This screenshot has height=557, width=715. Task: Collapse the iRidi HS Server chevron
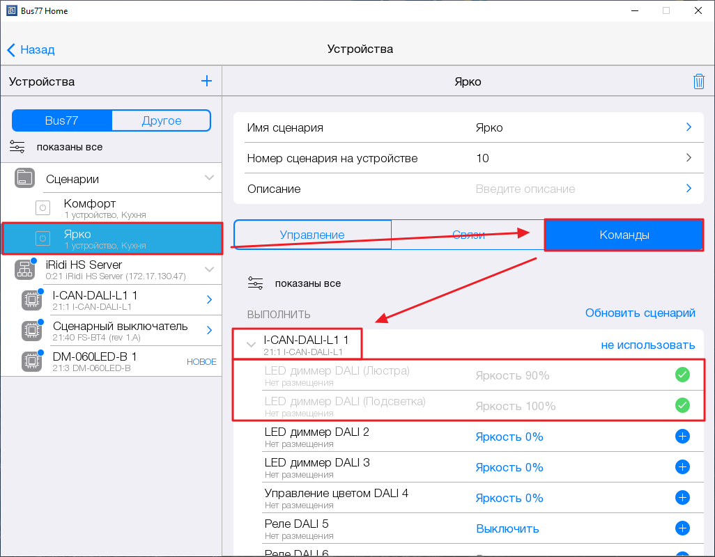(x=209, y=269)
